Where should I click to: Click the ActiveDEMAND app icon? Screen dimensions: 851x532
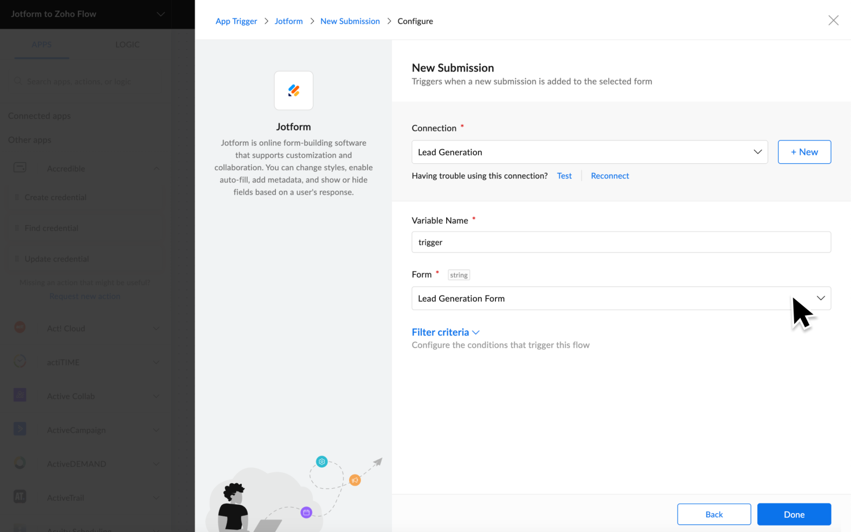point(20,463)
